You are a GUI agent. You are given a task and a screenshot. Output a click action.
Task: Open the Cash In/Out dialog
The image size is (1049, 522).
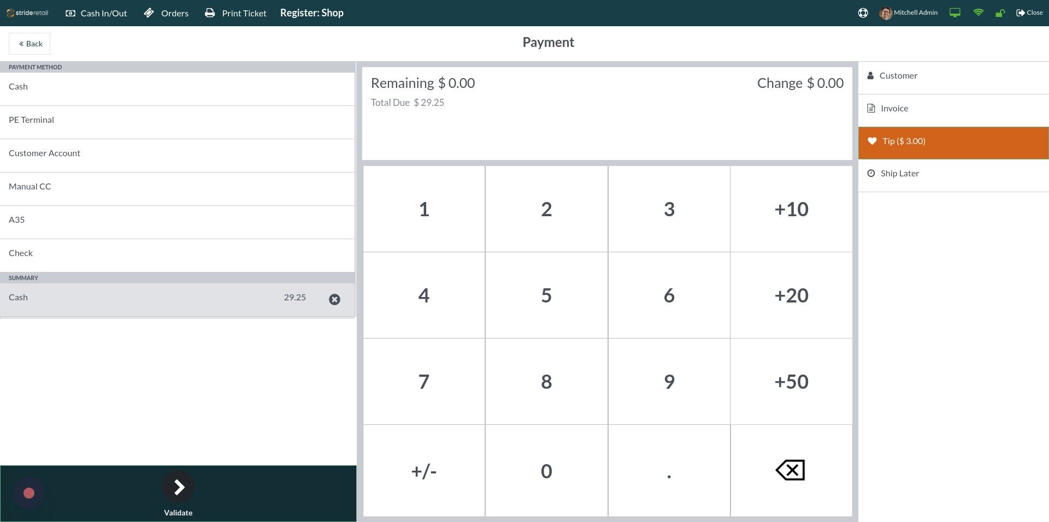pyautogui.click(x=96, y=13)
